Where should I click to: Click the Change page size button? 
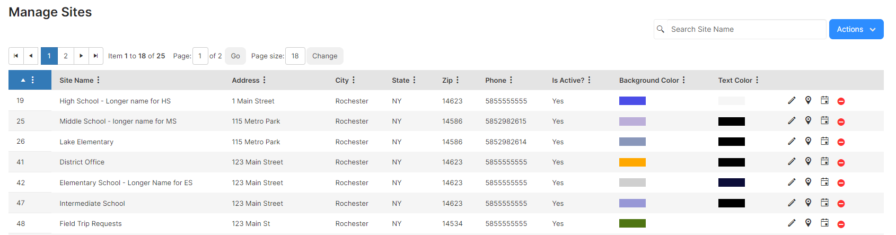coord(324,56)
